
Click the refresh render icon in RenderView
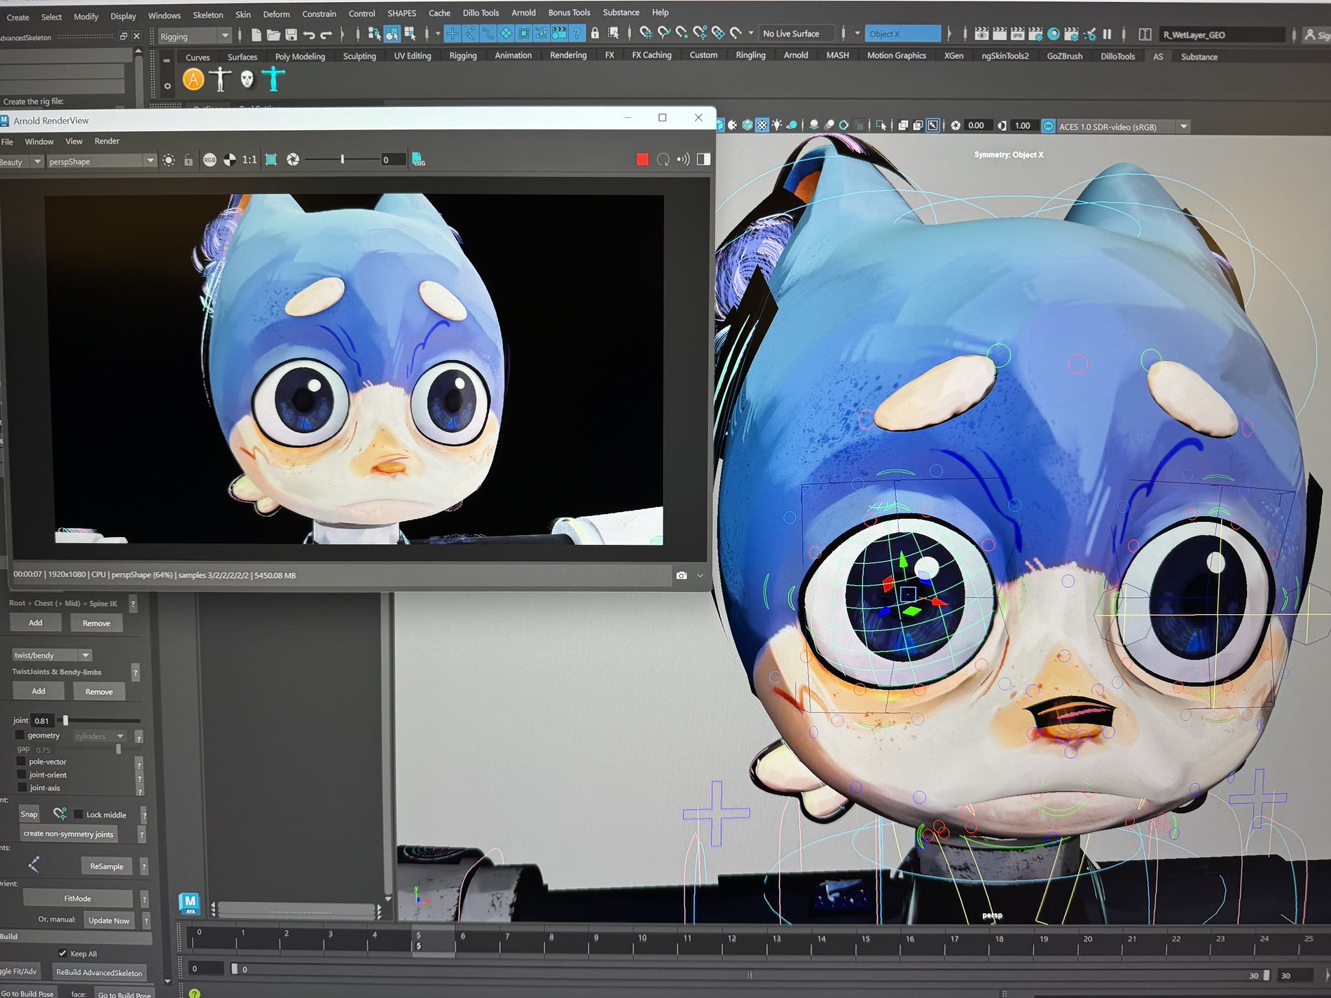click(663, 160)
